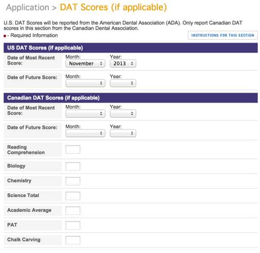Open US most recent score Year dropdown showing 2013
This screenshot has width=260, height=253.
click(x=123, y=64)
